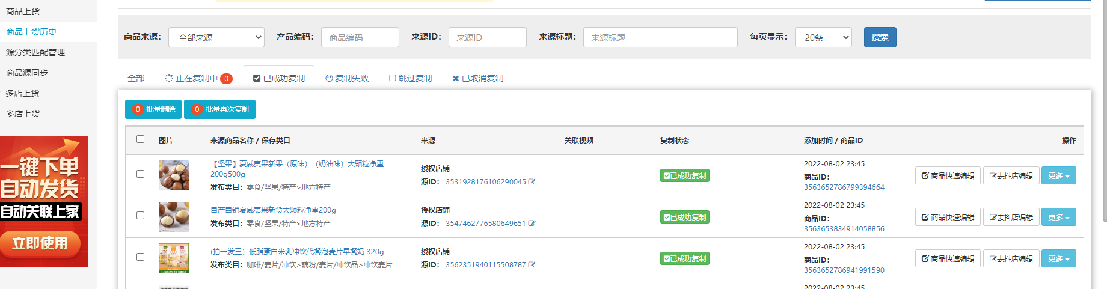Select checkbox for the 低脂蛋白米乳 product row
1107x289 pixels.
[x=141, y=257]
